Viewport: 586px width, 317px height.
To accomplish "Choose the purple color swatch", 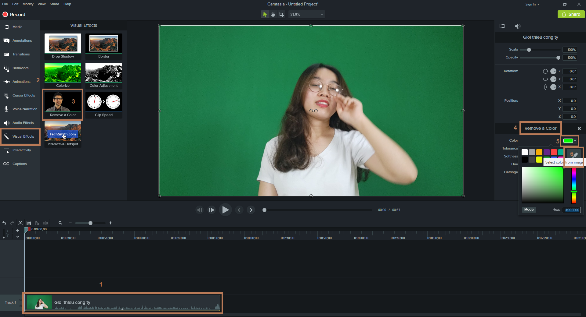I will pos(547,152).
